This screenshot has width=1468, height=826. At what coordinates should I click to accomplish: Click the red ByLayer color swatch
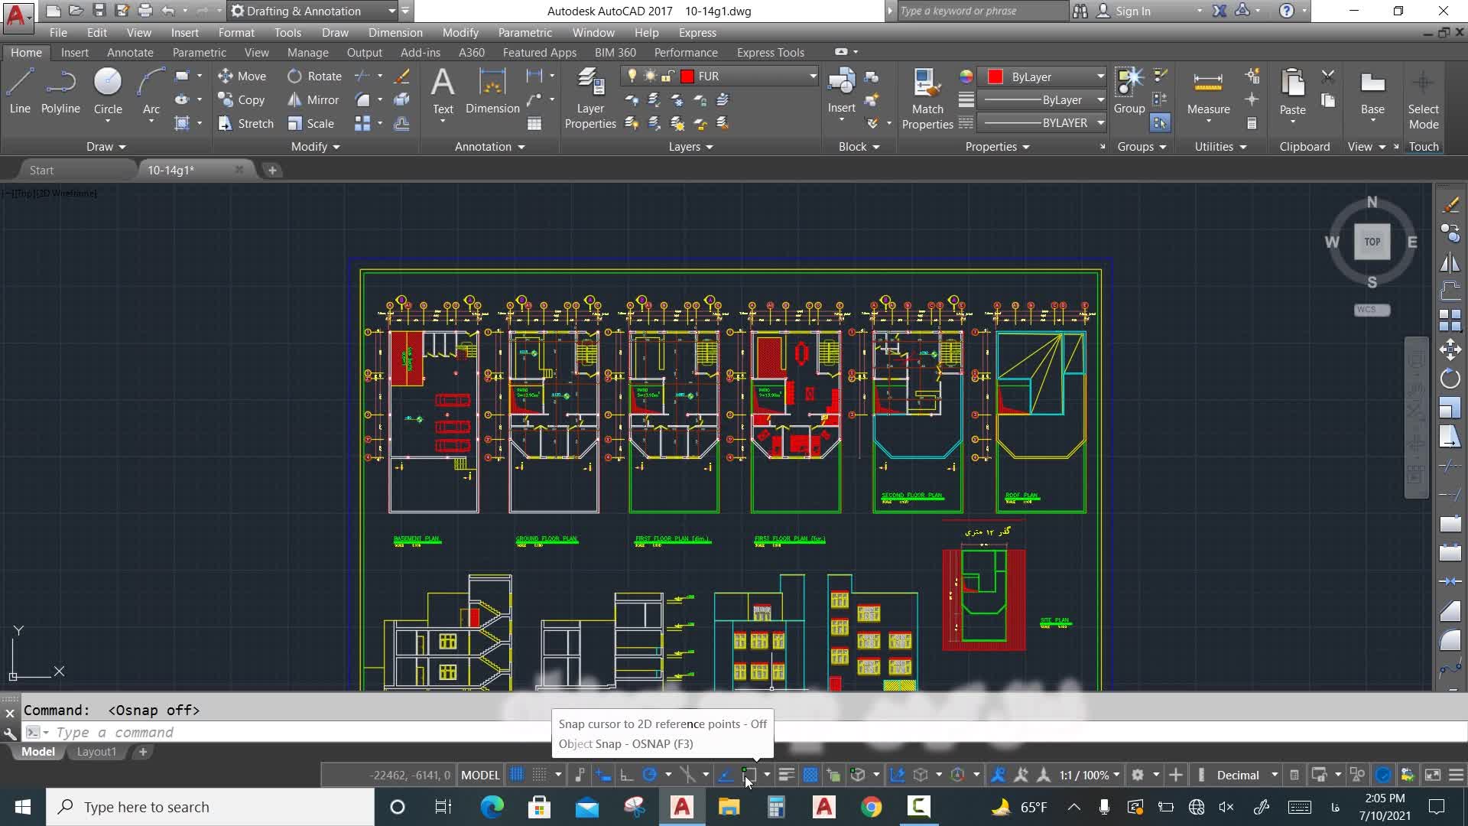coord(995,76)
